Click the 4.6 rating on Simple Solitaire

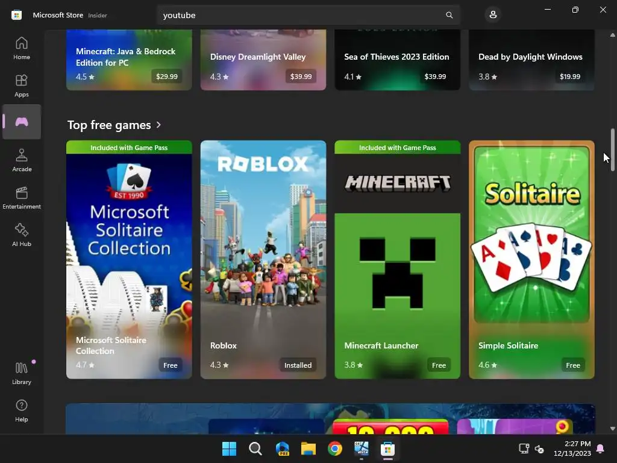point(487,365)
